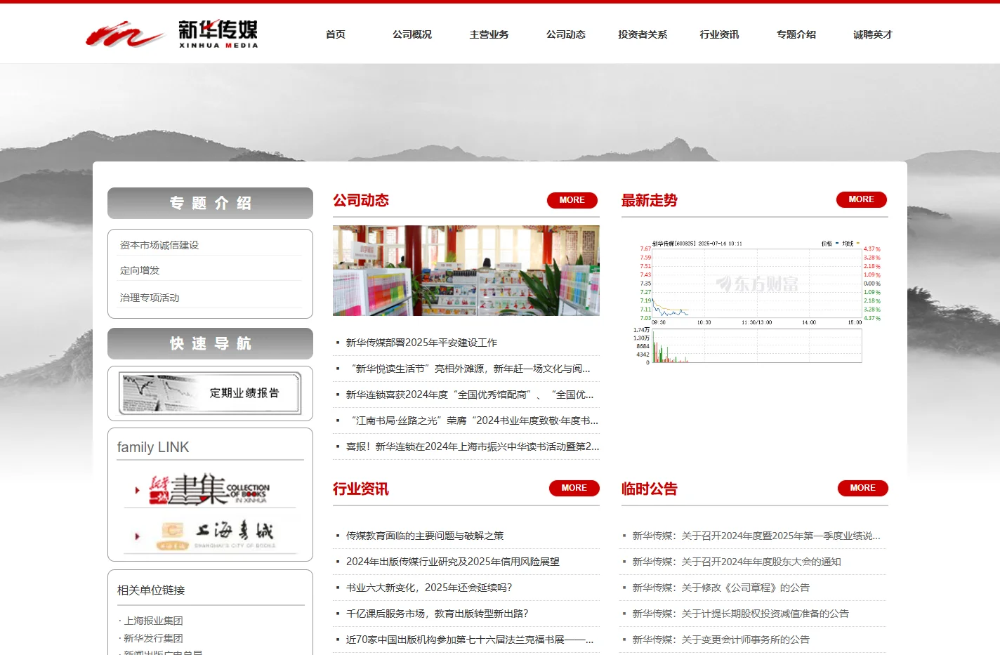This screenshot has width=1000, height=655.
Task: Open 上海报业集团 related link
Action: coord(153,621)
